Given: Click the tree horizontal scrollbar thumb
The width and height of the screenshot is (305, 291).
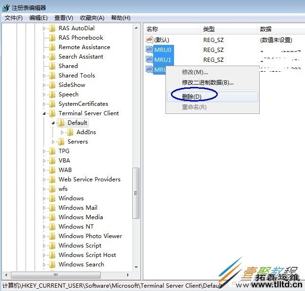Looking at the screenshot, I should (56, 275).
